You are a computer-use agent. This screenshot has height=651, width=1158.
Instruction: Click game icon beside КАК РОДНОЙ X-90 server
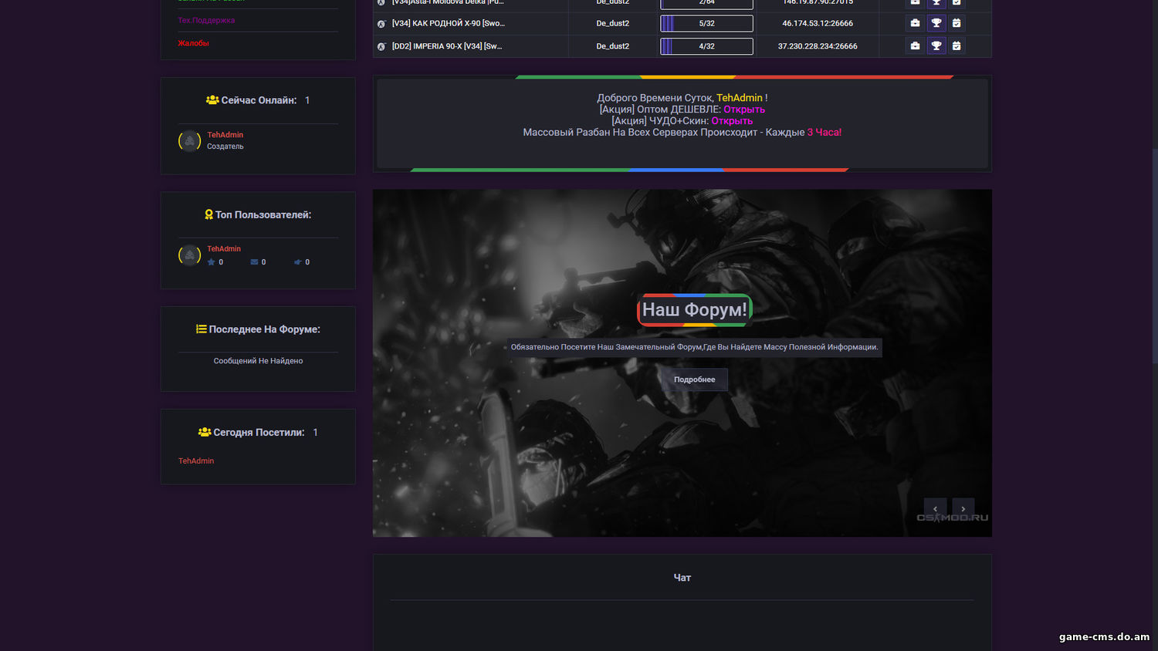pos(381,24)
